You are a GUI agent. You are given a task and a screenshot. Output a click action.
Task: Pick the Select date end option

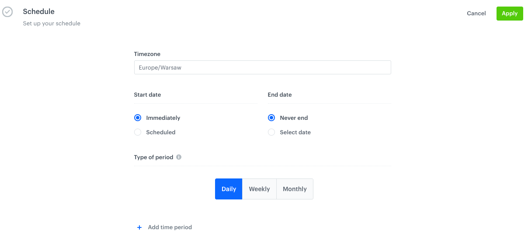[271, 132]
